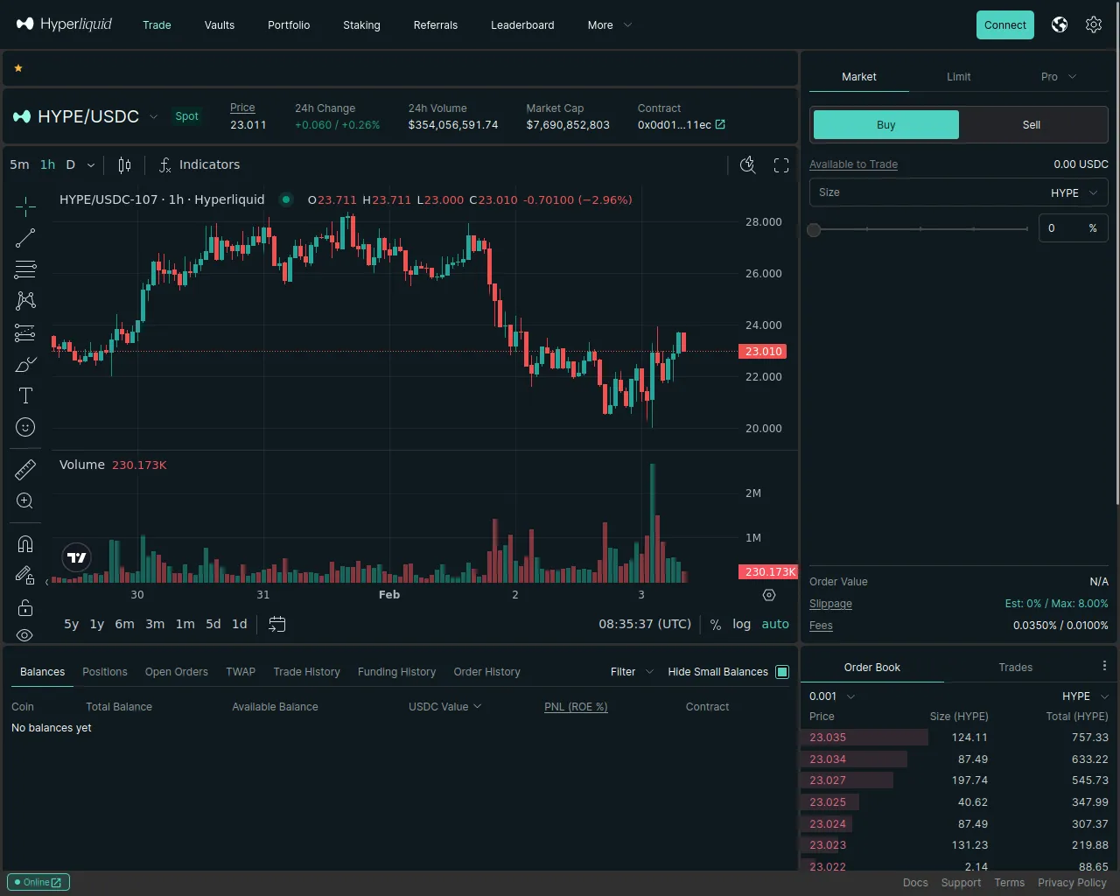Select the Sell side button
Viewport: 1120px width, 896px height.
tap(1032, 125)
